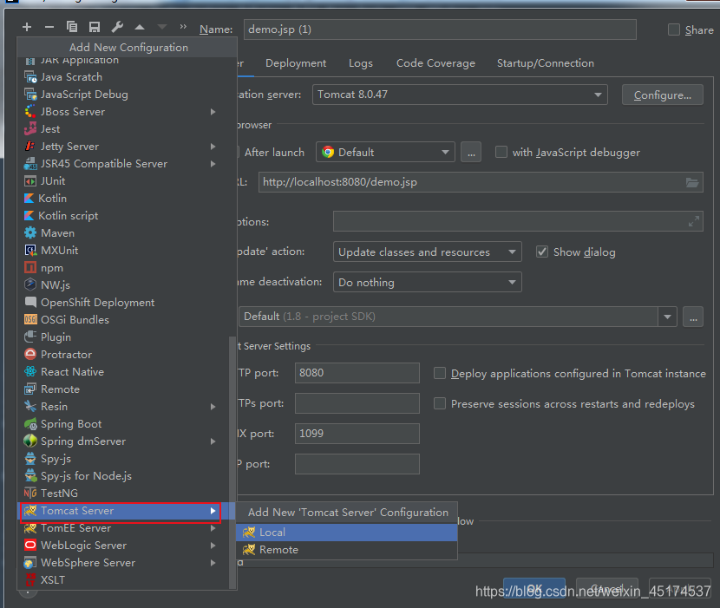The height and width of the screenshot is (608, 720).
Task: Switch to the Code Coverage tab
Action: coord(435,63)
